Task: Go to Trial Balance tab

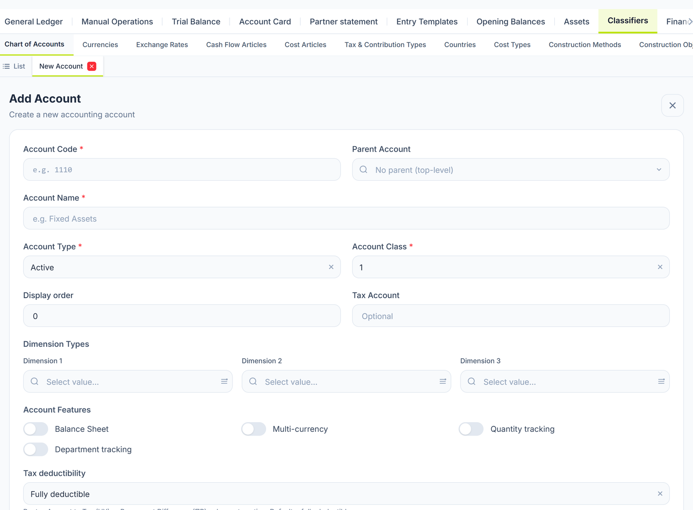Action: click(x=196, y=22)
